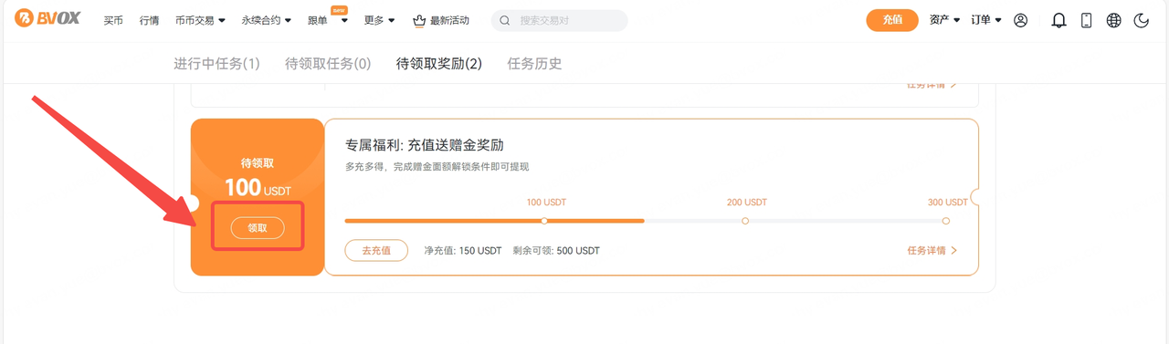Click the 去充值 button
This screenshot has width=1169, height=344.
pyautogui.click(x=376, y=250)
